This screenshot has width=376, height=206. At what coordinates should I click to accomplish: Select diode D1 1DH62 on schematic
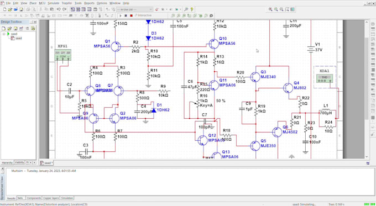point(154,110)
